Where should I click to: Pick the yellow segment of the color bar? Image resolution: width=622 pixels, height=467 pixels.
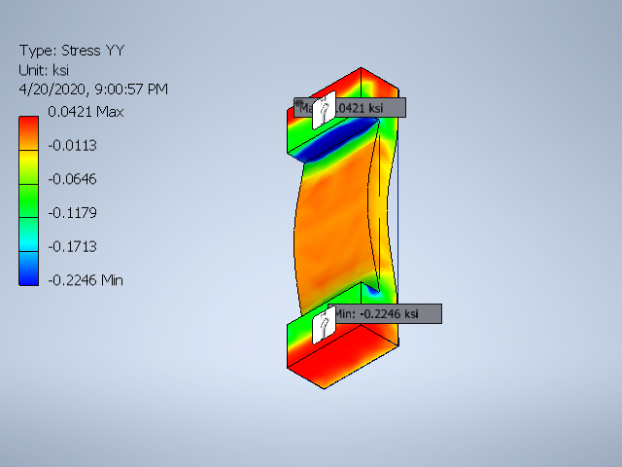[29, 169]
